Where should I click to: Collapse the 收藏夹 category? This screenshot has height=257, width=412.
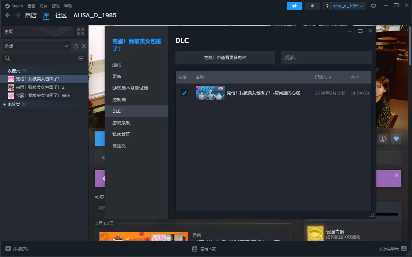coord(5,71)
